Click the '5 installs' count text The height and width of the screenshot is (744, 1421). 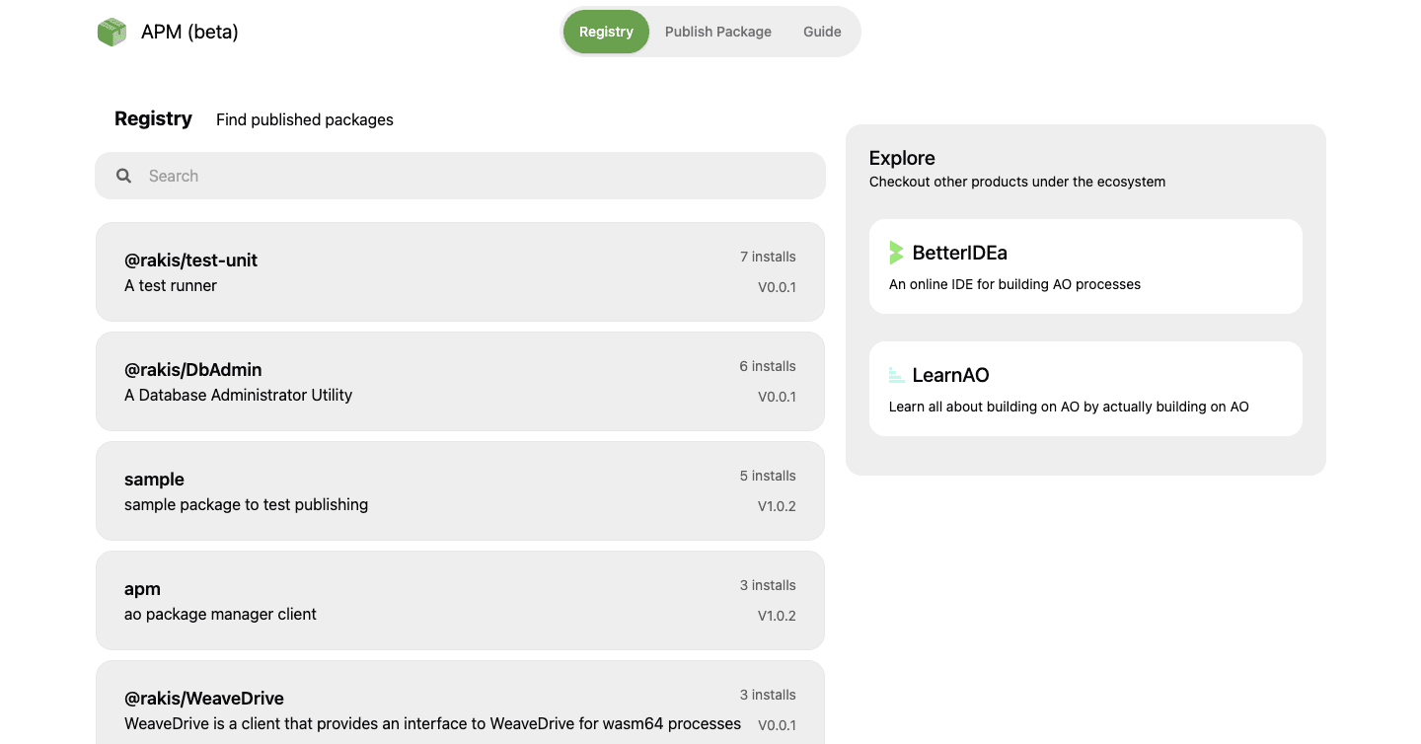(x=768, y=476)
